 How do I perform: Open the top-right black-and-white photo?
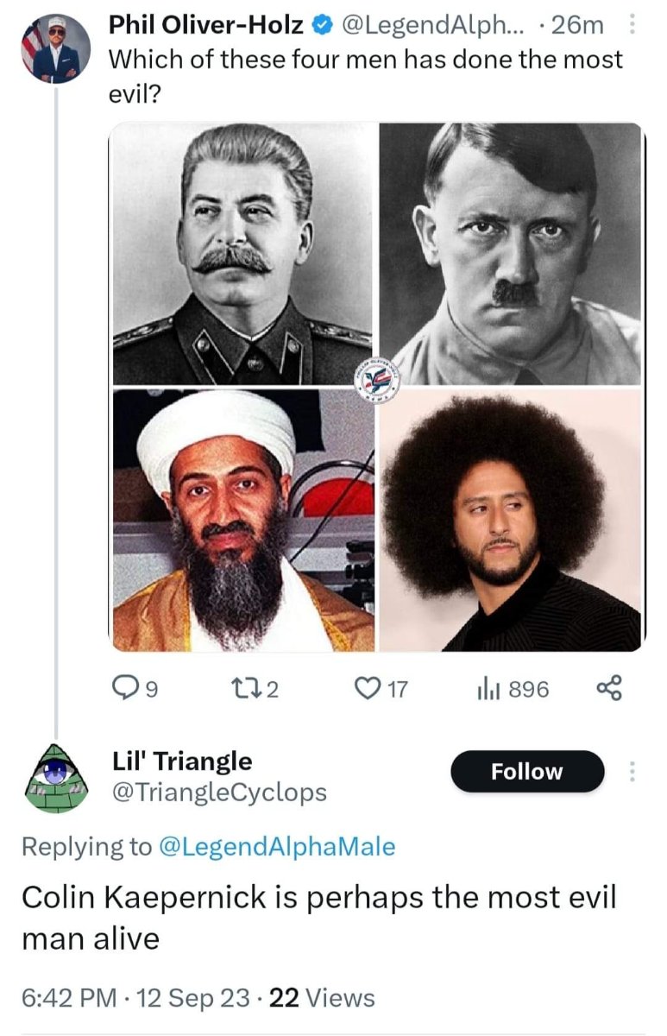[511, 254]
